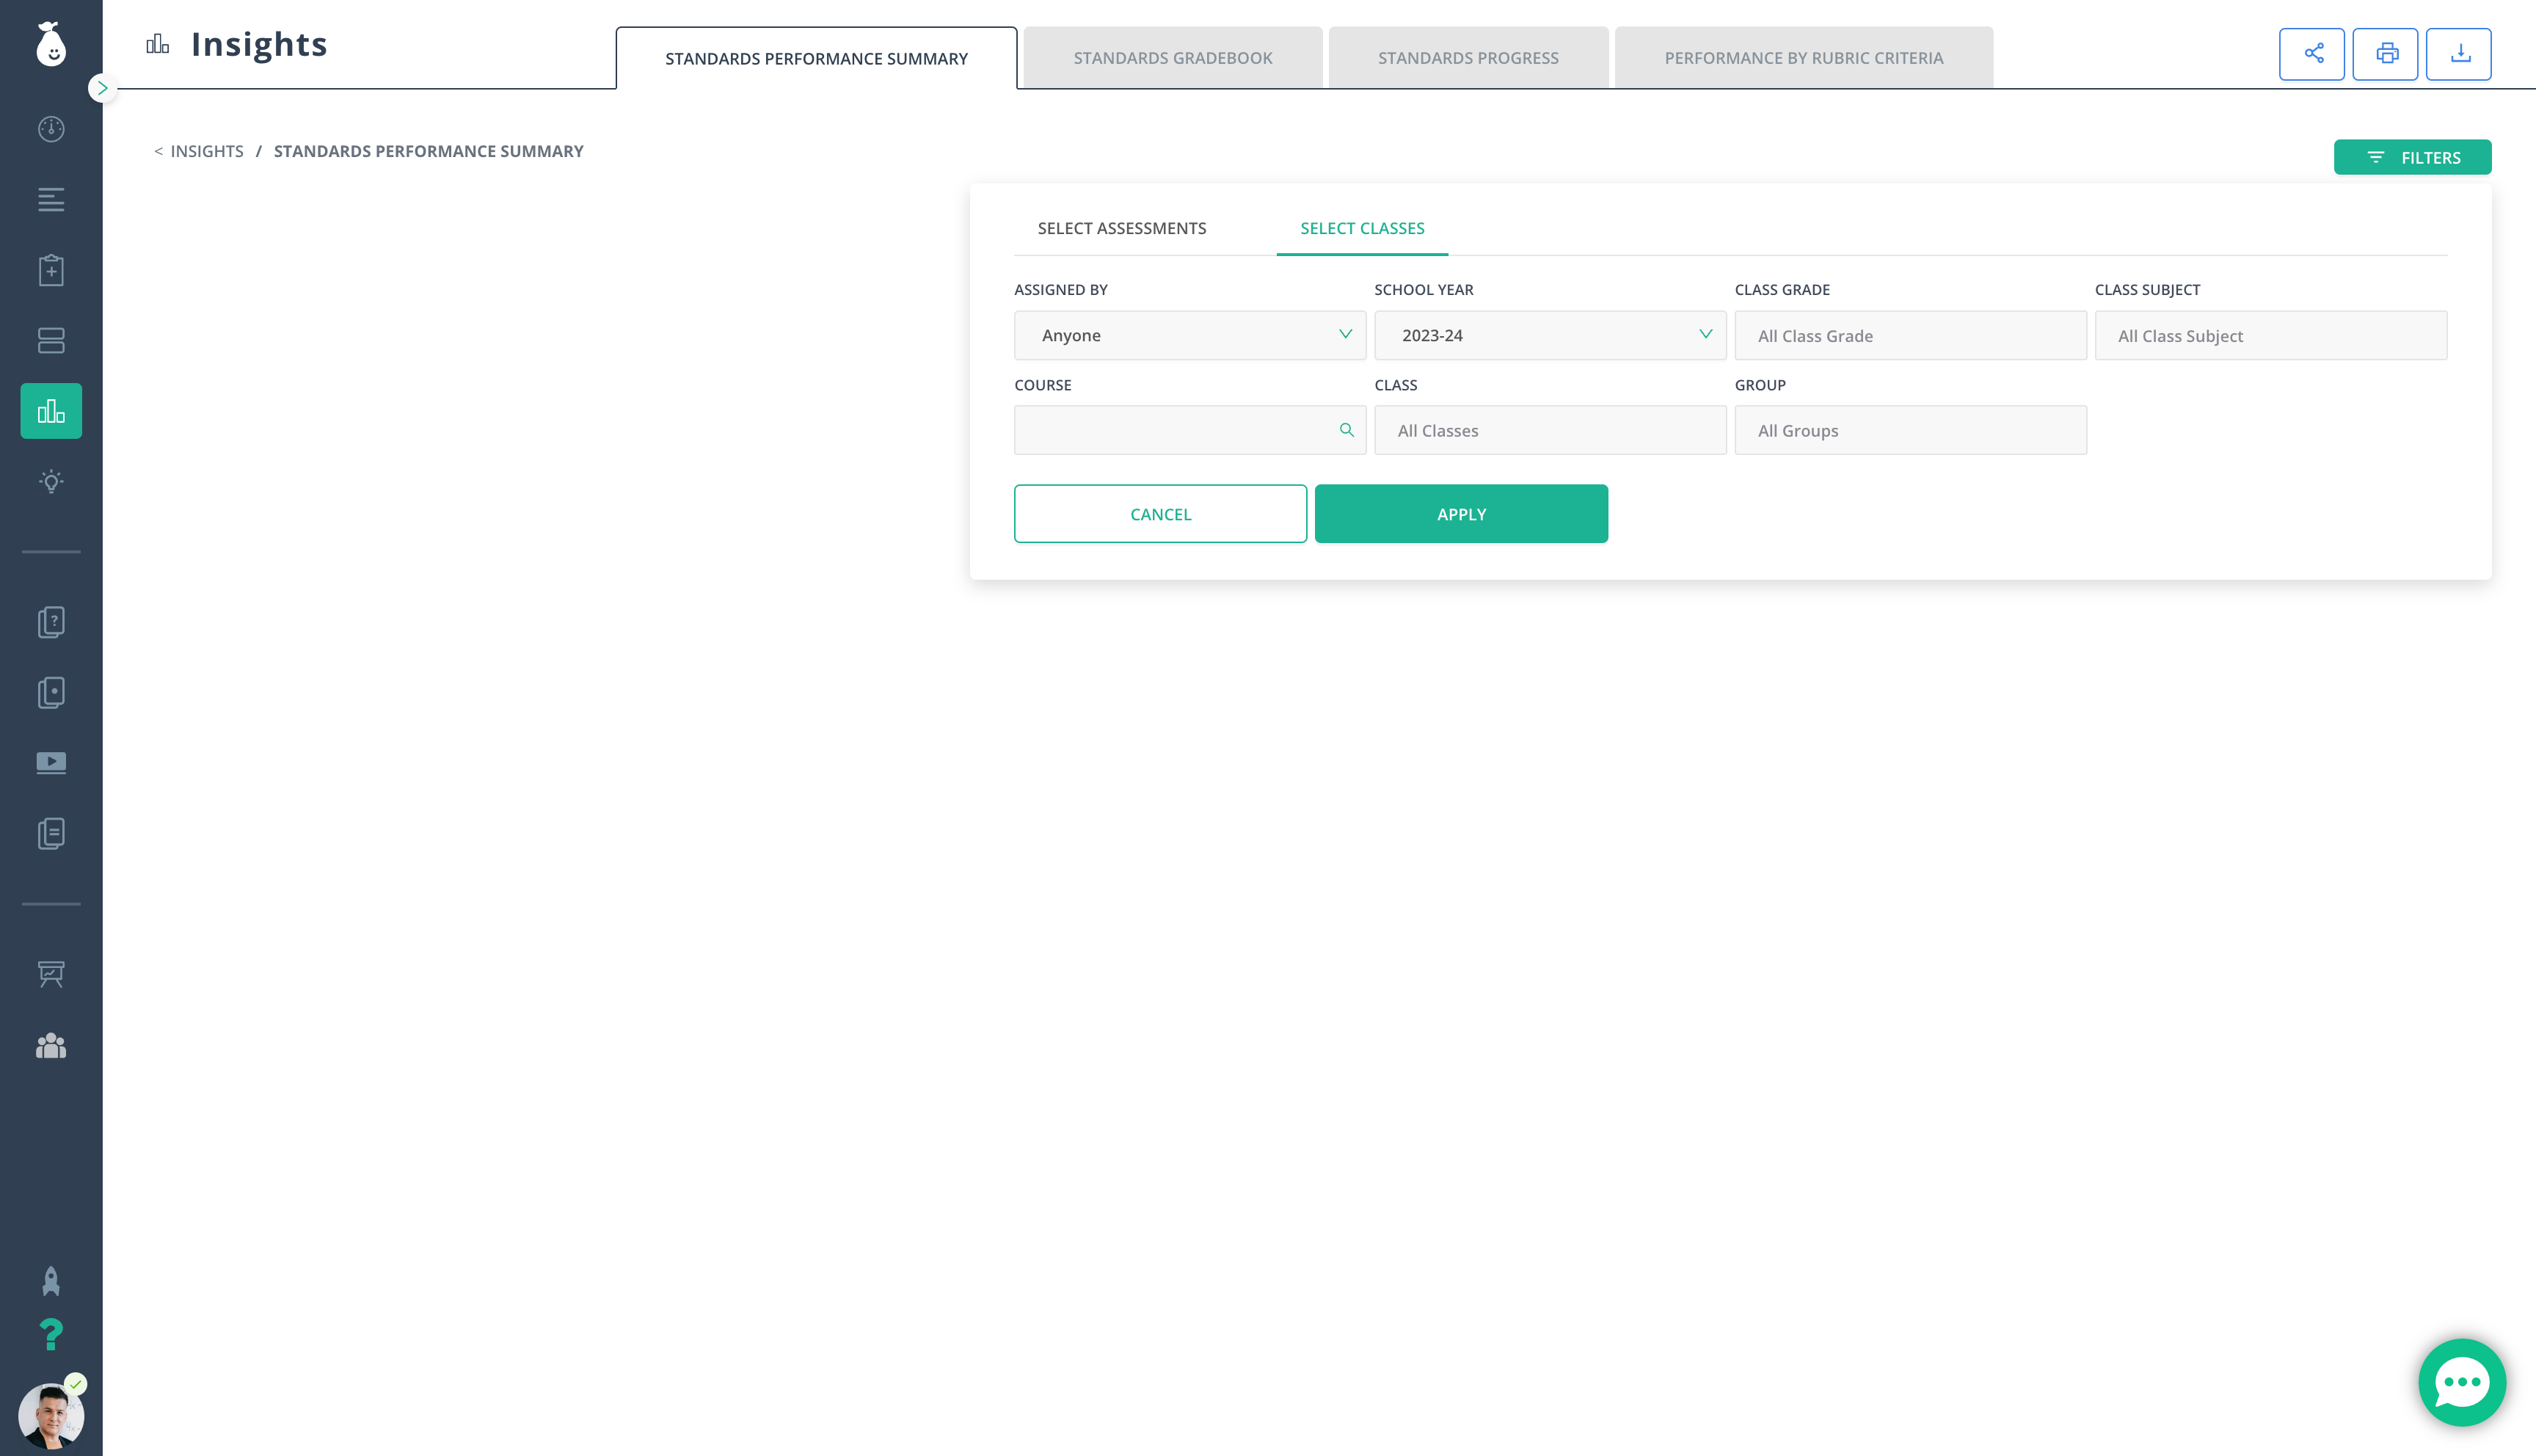Switch to Standards Progress tab
Image resolution: width=2536 pixels, height=1456 pixels.
pyautogui.click(x=1468, y=58)
